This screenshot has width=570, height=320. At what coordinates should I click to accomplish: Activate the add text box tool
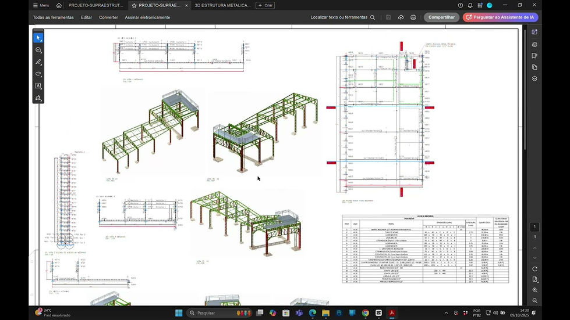pyautogui.click(x=38, y=86)
